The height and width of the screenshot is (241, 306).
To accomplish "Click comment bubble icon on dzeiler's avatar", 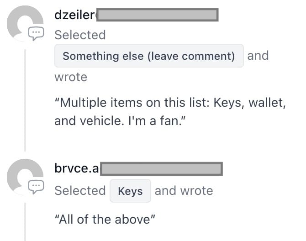I will 36,33.
